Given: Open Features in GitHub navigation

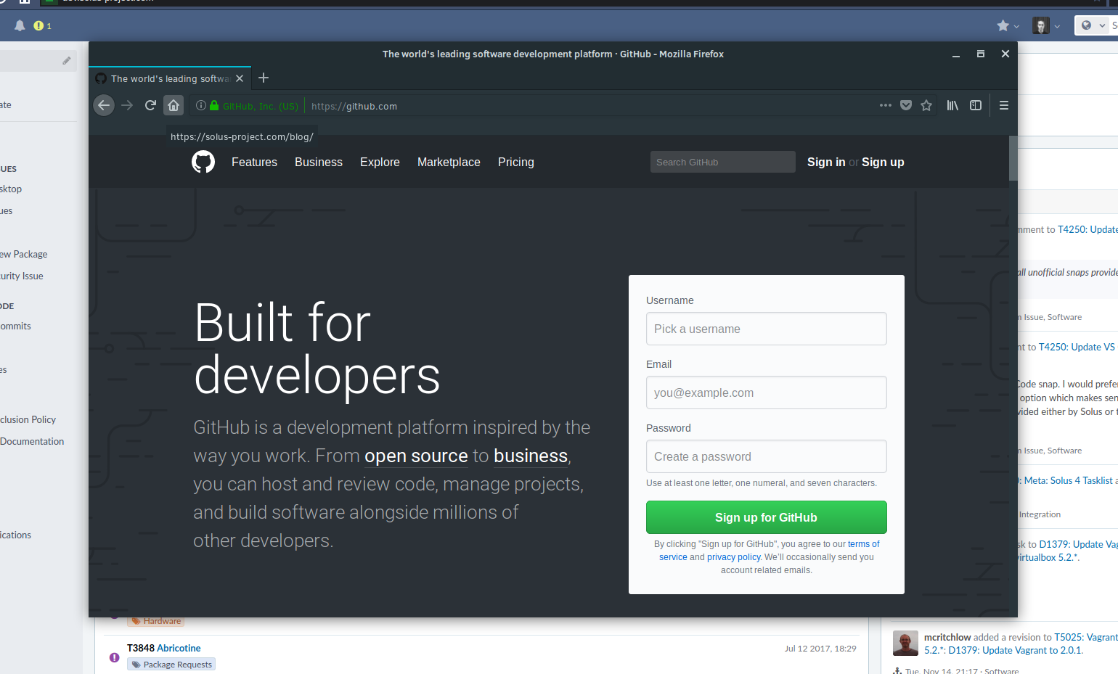Looking at the screenshot, I should point(254,162).
